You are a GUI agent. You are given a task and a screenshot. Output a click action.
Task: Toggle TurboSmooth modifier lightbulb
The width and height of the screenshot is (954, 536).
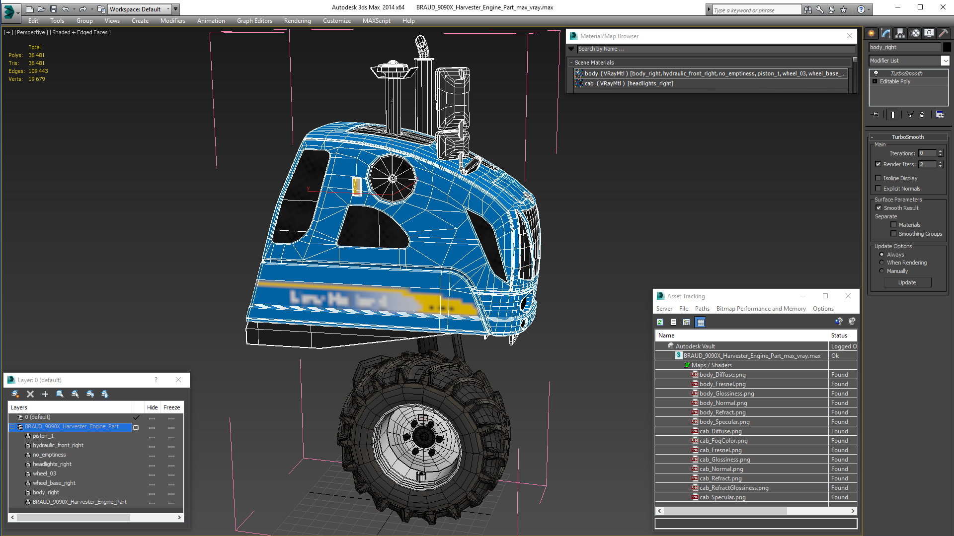pos(876,73)
